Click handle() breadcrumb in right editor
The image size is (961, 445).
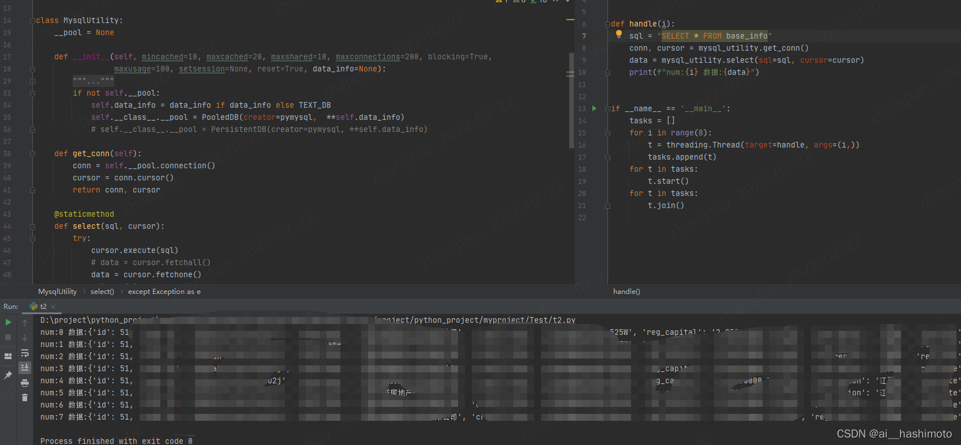click(626, 292)
